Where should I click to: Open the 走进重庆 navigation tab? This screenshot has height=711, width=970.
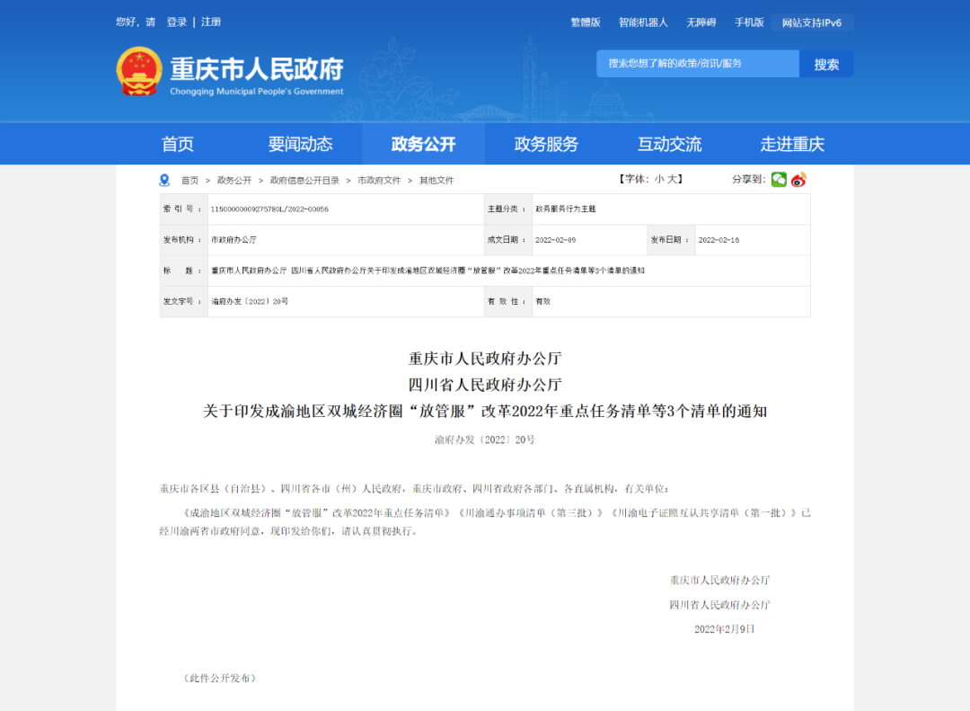click(792, 145)
